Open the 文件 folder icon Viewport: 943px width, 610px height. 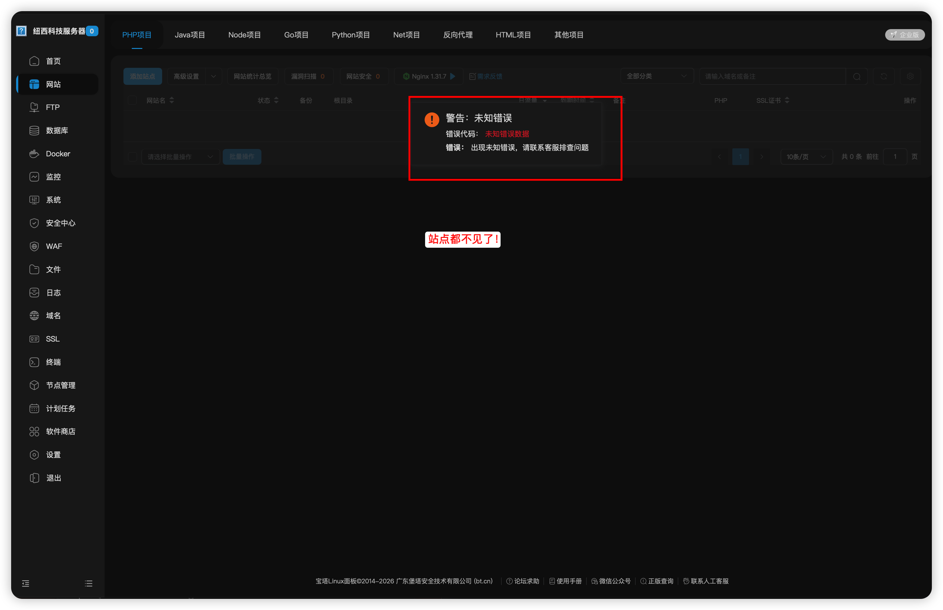34,269
